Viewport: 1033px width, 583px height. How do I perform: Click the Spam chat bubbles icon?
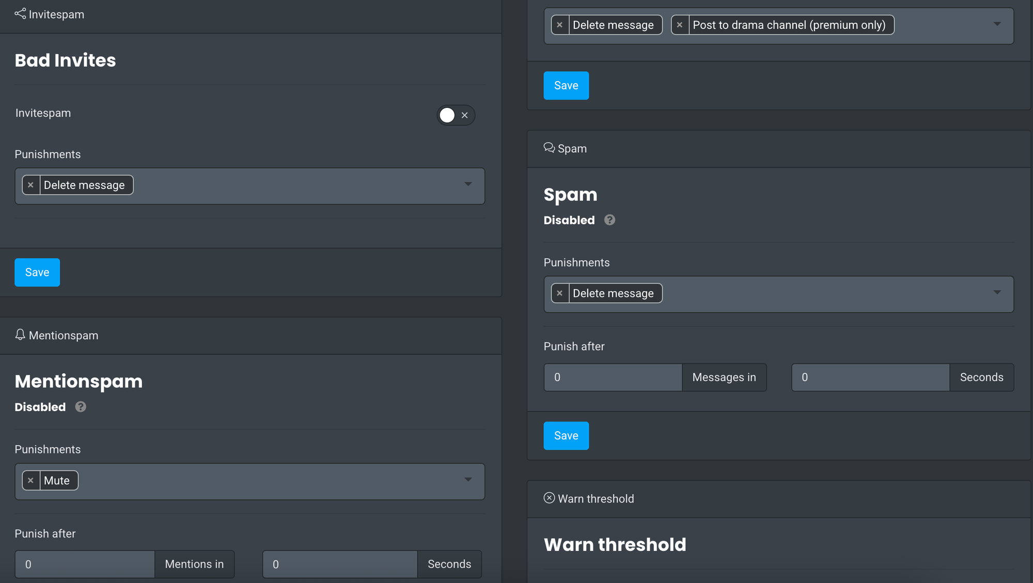tap(549, 148)
